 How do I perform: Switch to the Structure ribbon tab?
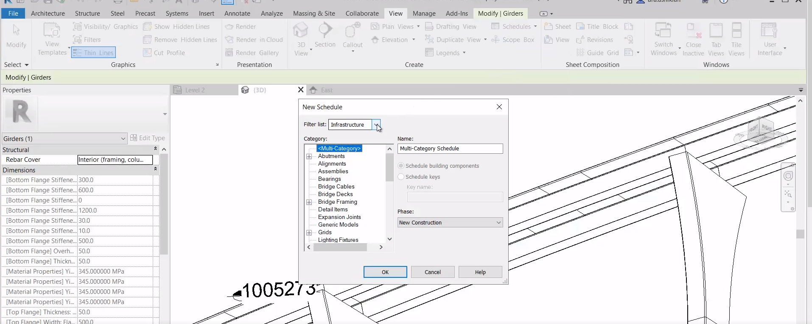[87, 14]
